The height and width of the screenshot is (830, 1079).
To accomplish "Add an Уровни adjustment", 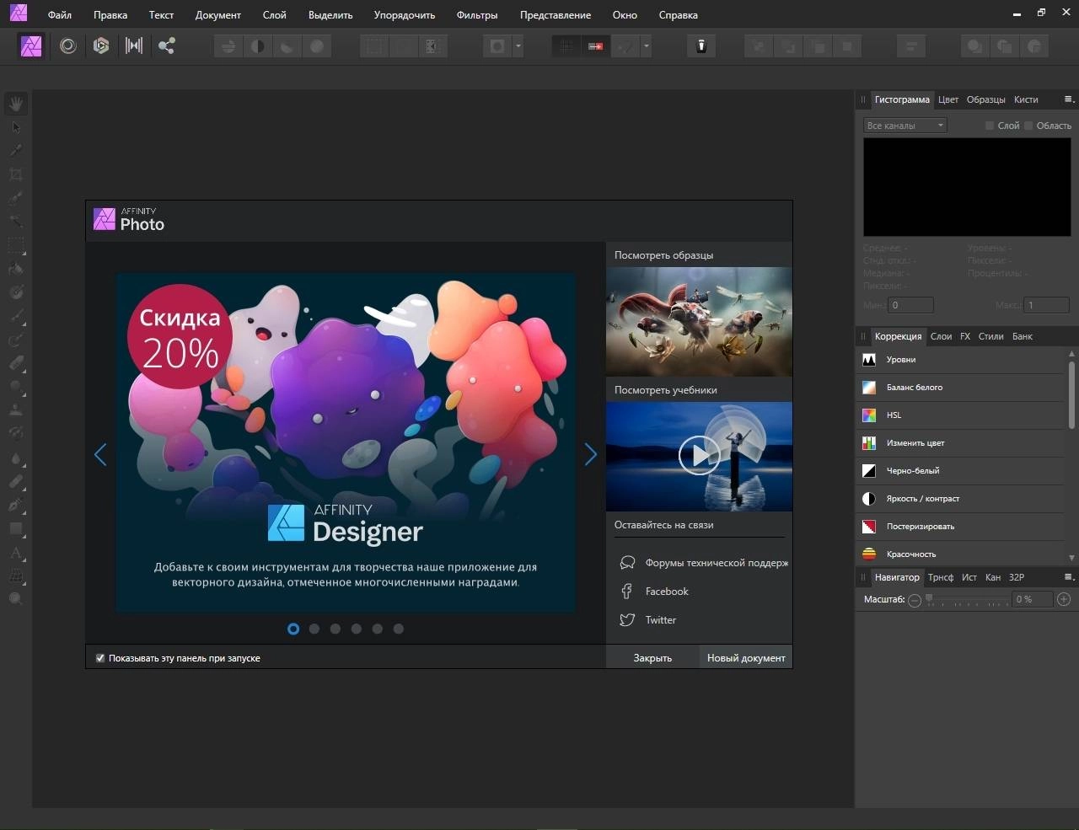I will point(961,360).
